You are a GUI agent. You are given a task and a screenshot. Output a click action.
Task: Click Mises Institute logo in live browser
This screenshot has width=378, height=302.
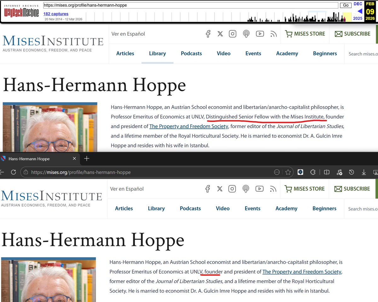52,199
